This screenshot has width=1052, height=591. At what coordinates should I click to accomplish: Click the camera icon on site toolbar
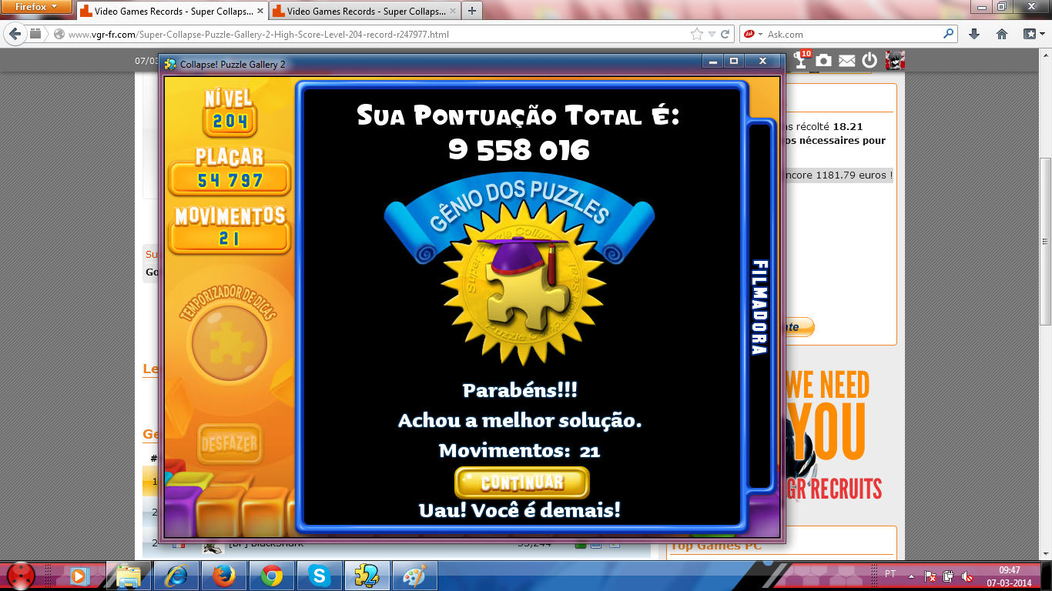[824, 60]
